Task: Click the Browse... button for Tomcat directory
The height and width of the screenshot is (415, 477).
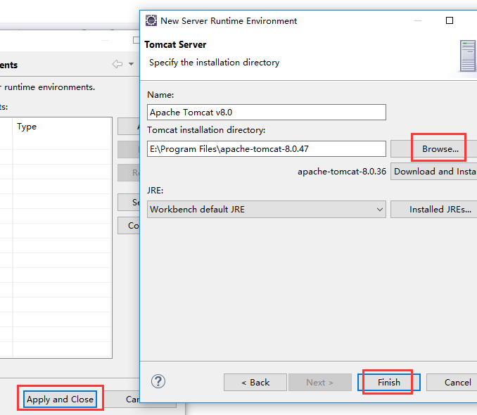Action: pyautogui.click(x=434, y=149)
